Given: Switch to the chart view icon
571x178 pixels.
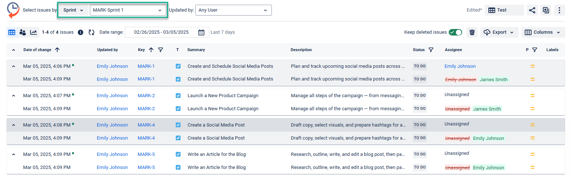Looking at the screenshot, I should pyautogui.click(x=33, y=32).
